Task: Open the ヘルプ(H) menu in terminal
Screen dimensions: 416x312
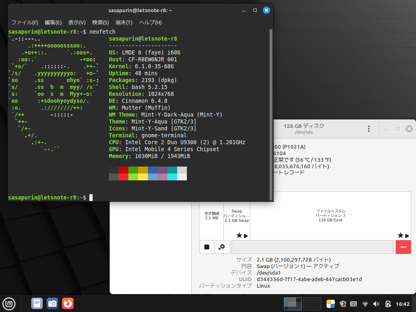Action: click(150, 23)
